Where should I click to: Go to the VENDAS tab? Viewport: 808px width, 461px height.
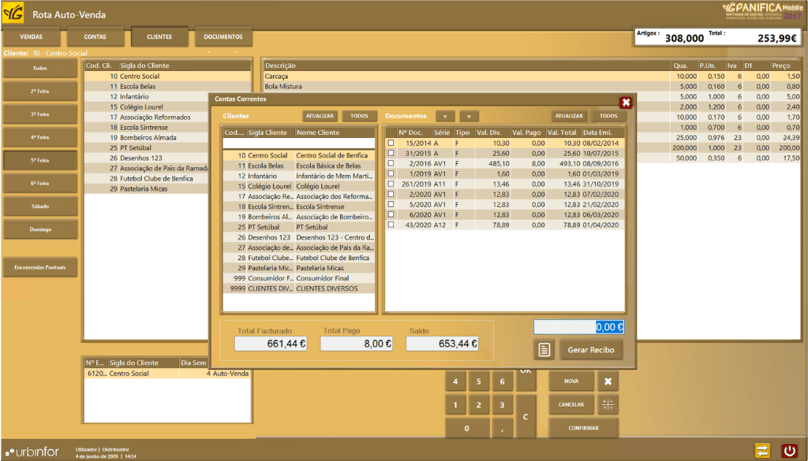click(32, 37)
